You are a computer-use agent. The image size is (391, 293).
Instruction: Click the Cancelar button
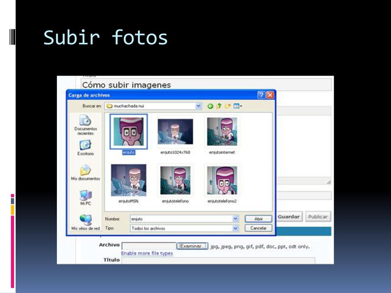coord(259,228)
